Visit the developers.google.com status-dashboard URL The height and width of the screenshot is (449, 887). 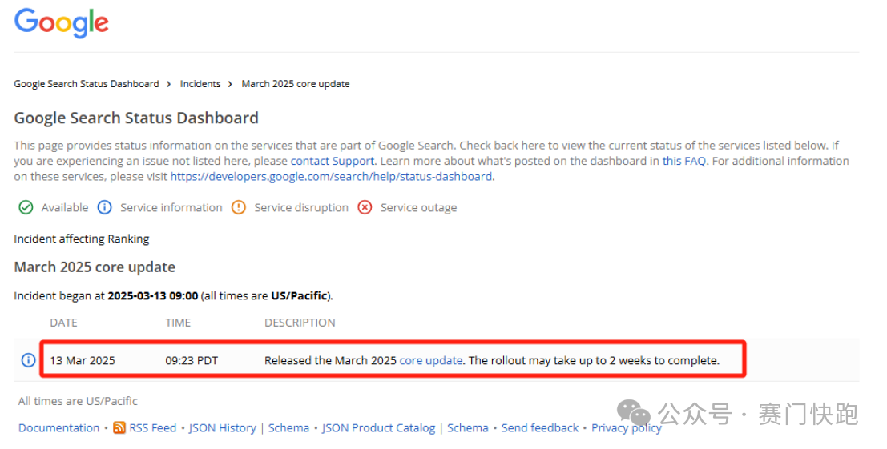point(332,176)
